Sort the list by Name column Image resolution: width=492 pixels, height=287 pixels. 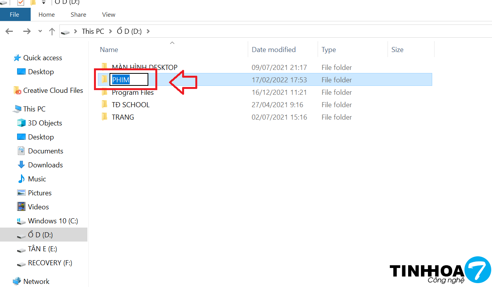click(x=109, y=50)
